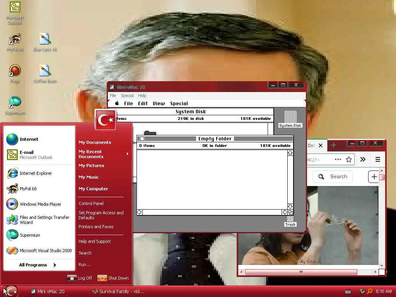The width and height of the screenshot is (396, 297).
Task: Open Blue Lace 16 desktop file
Action: [x=45, y=42]
